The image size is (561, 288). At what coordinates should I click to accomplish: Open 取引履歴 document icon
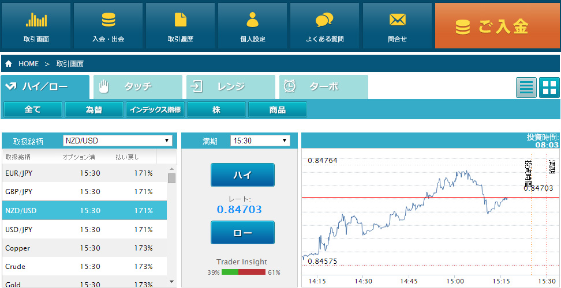[181, 20]
